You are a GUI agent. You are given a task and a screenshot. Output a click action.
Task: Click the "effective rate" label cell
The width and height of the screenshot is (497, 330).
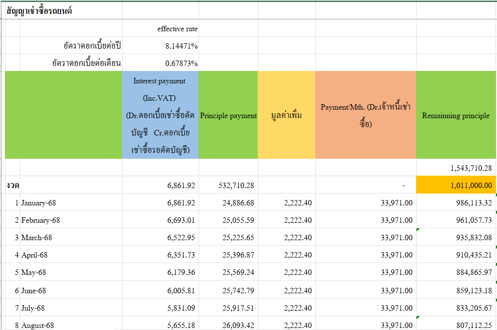click(x=177, y=29)
